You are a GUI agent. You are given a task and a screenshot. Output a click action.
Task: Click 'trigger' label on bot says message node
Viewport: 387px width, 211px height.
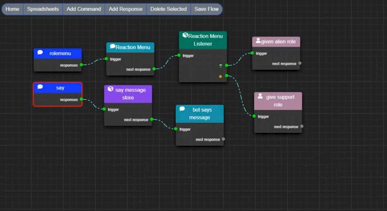click(185, 130)
